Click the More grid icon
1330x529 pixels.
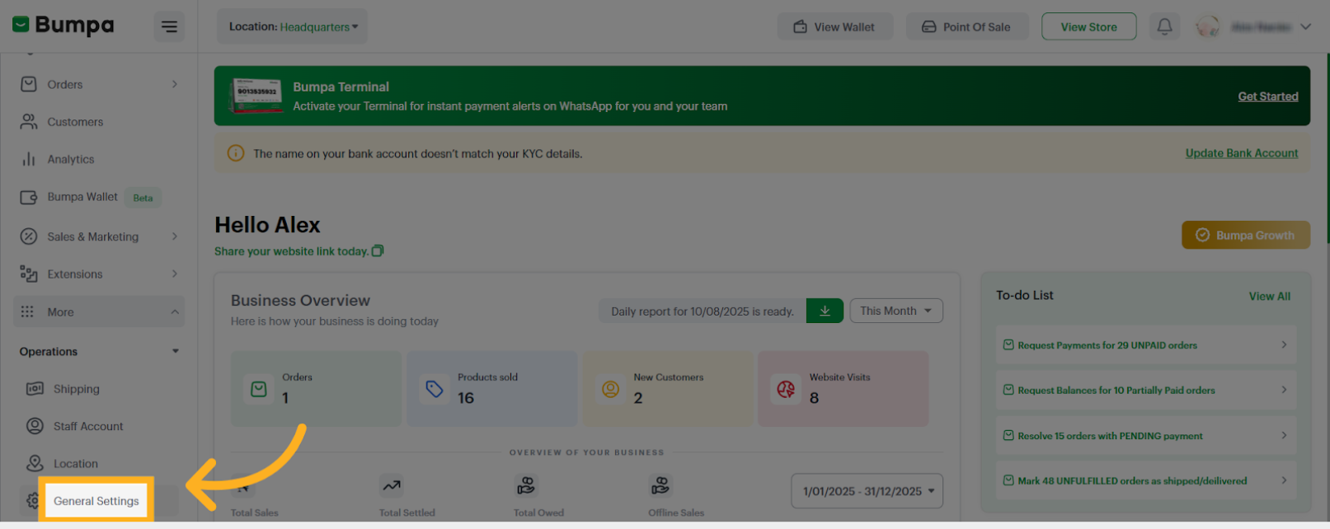pos(27,311)
